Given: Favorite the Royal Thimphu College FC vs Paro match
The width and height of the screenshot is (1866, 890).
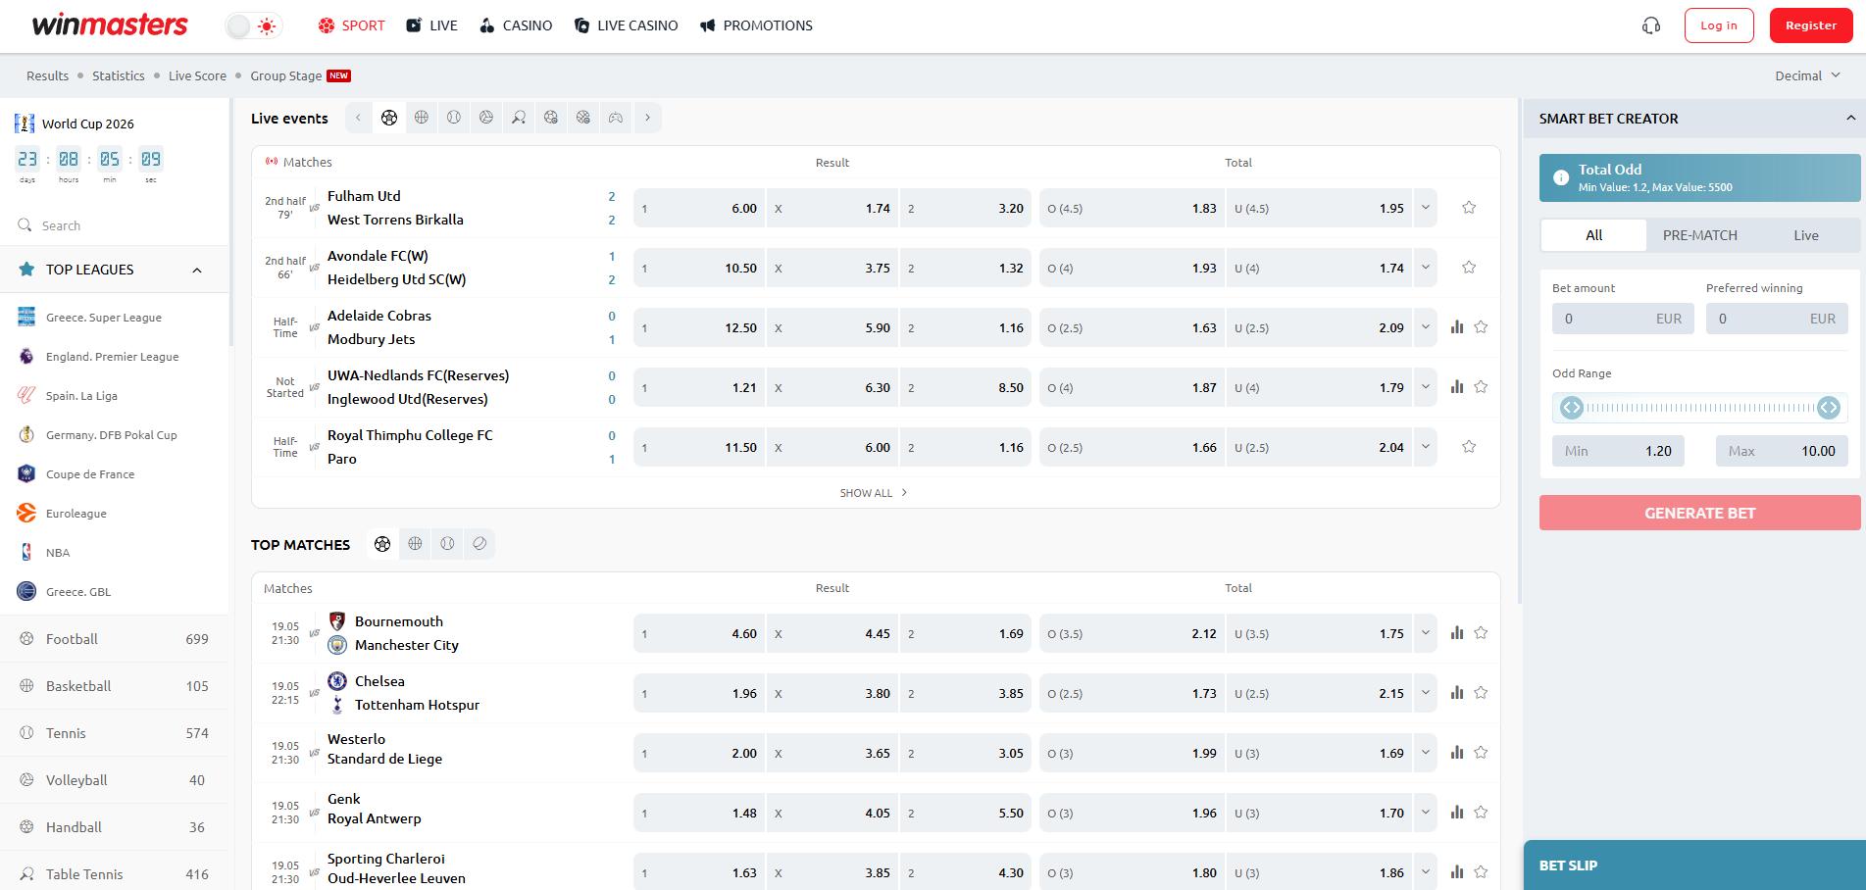Looking at the screenshot, I should click(1469, 447).
